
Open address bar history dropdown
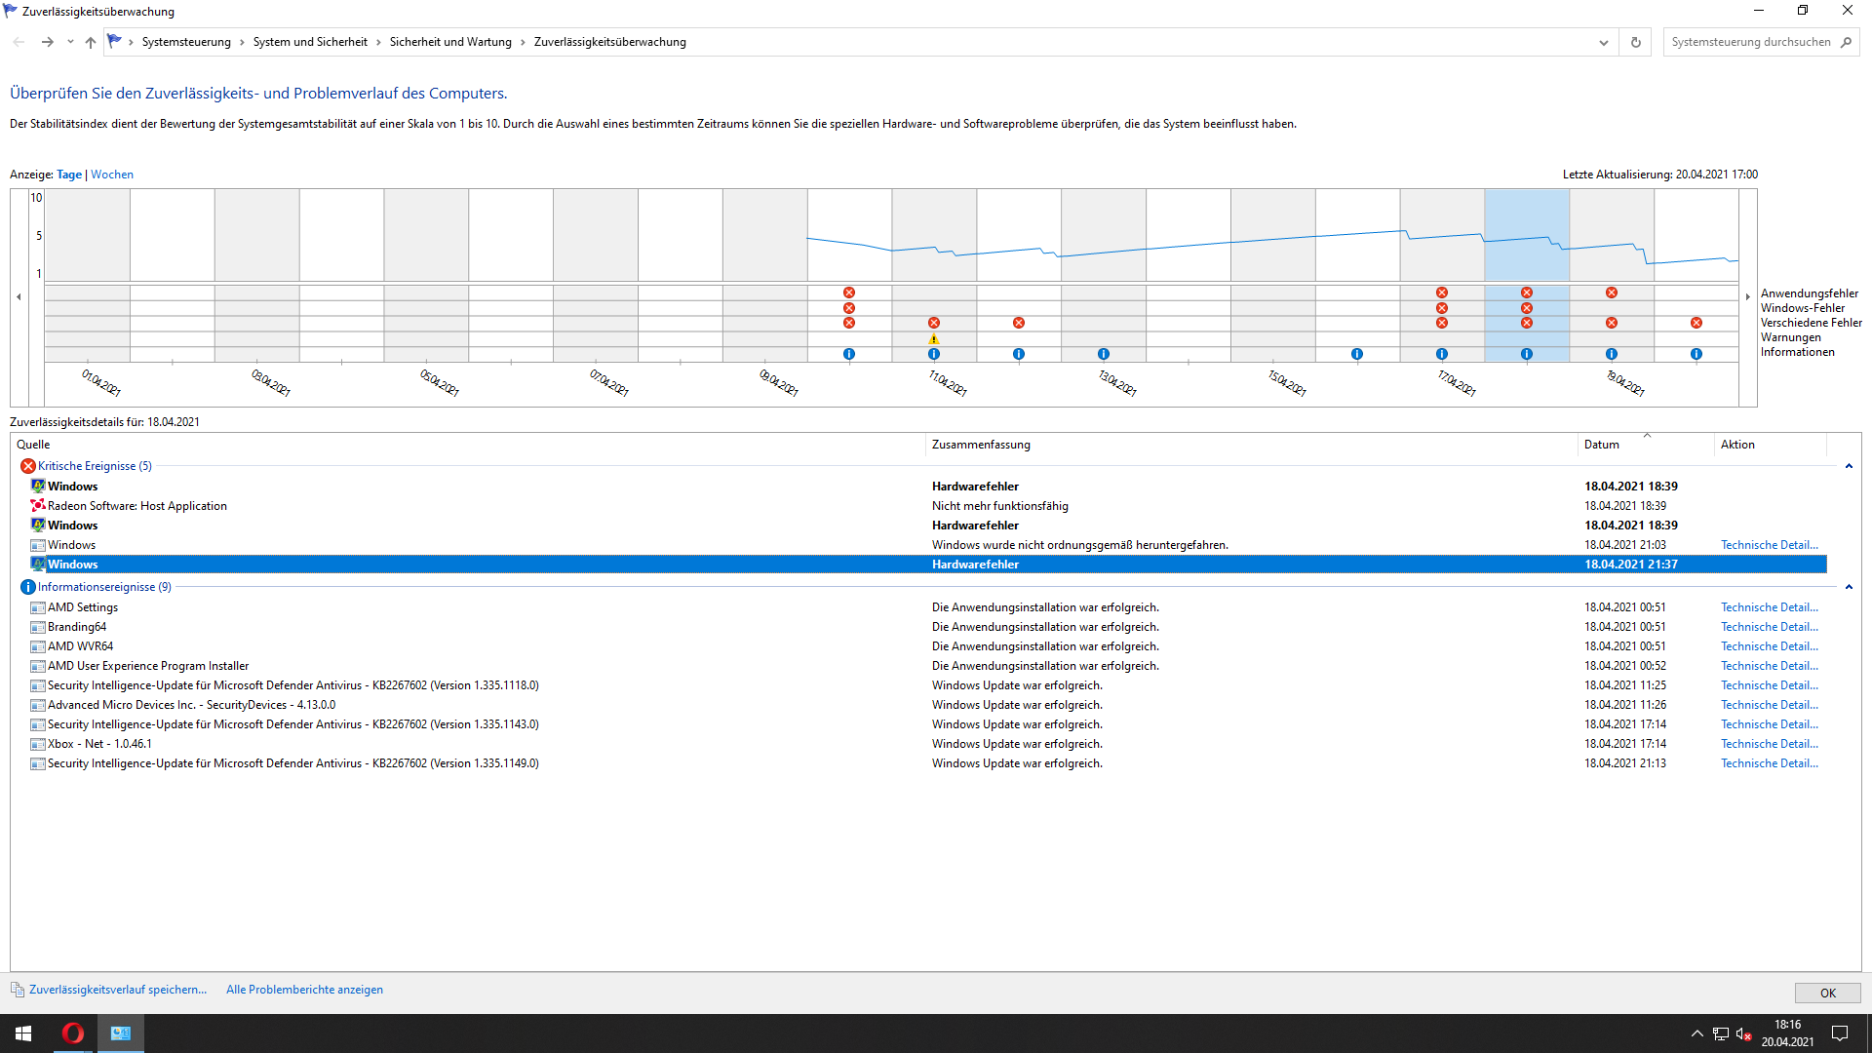(x=1604, y=42)
